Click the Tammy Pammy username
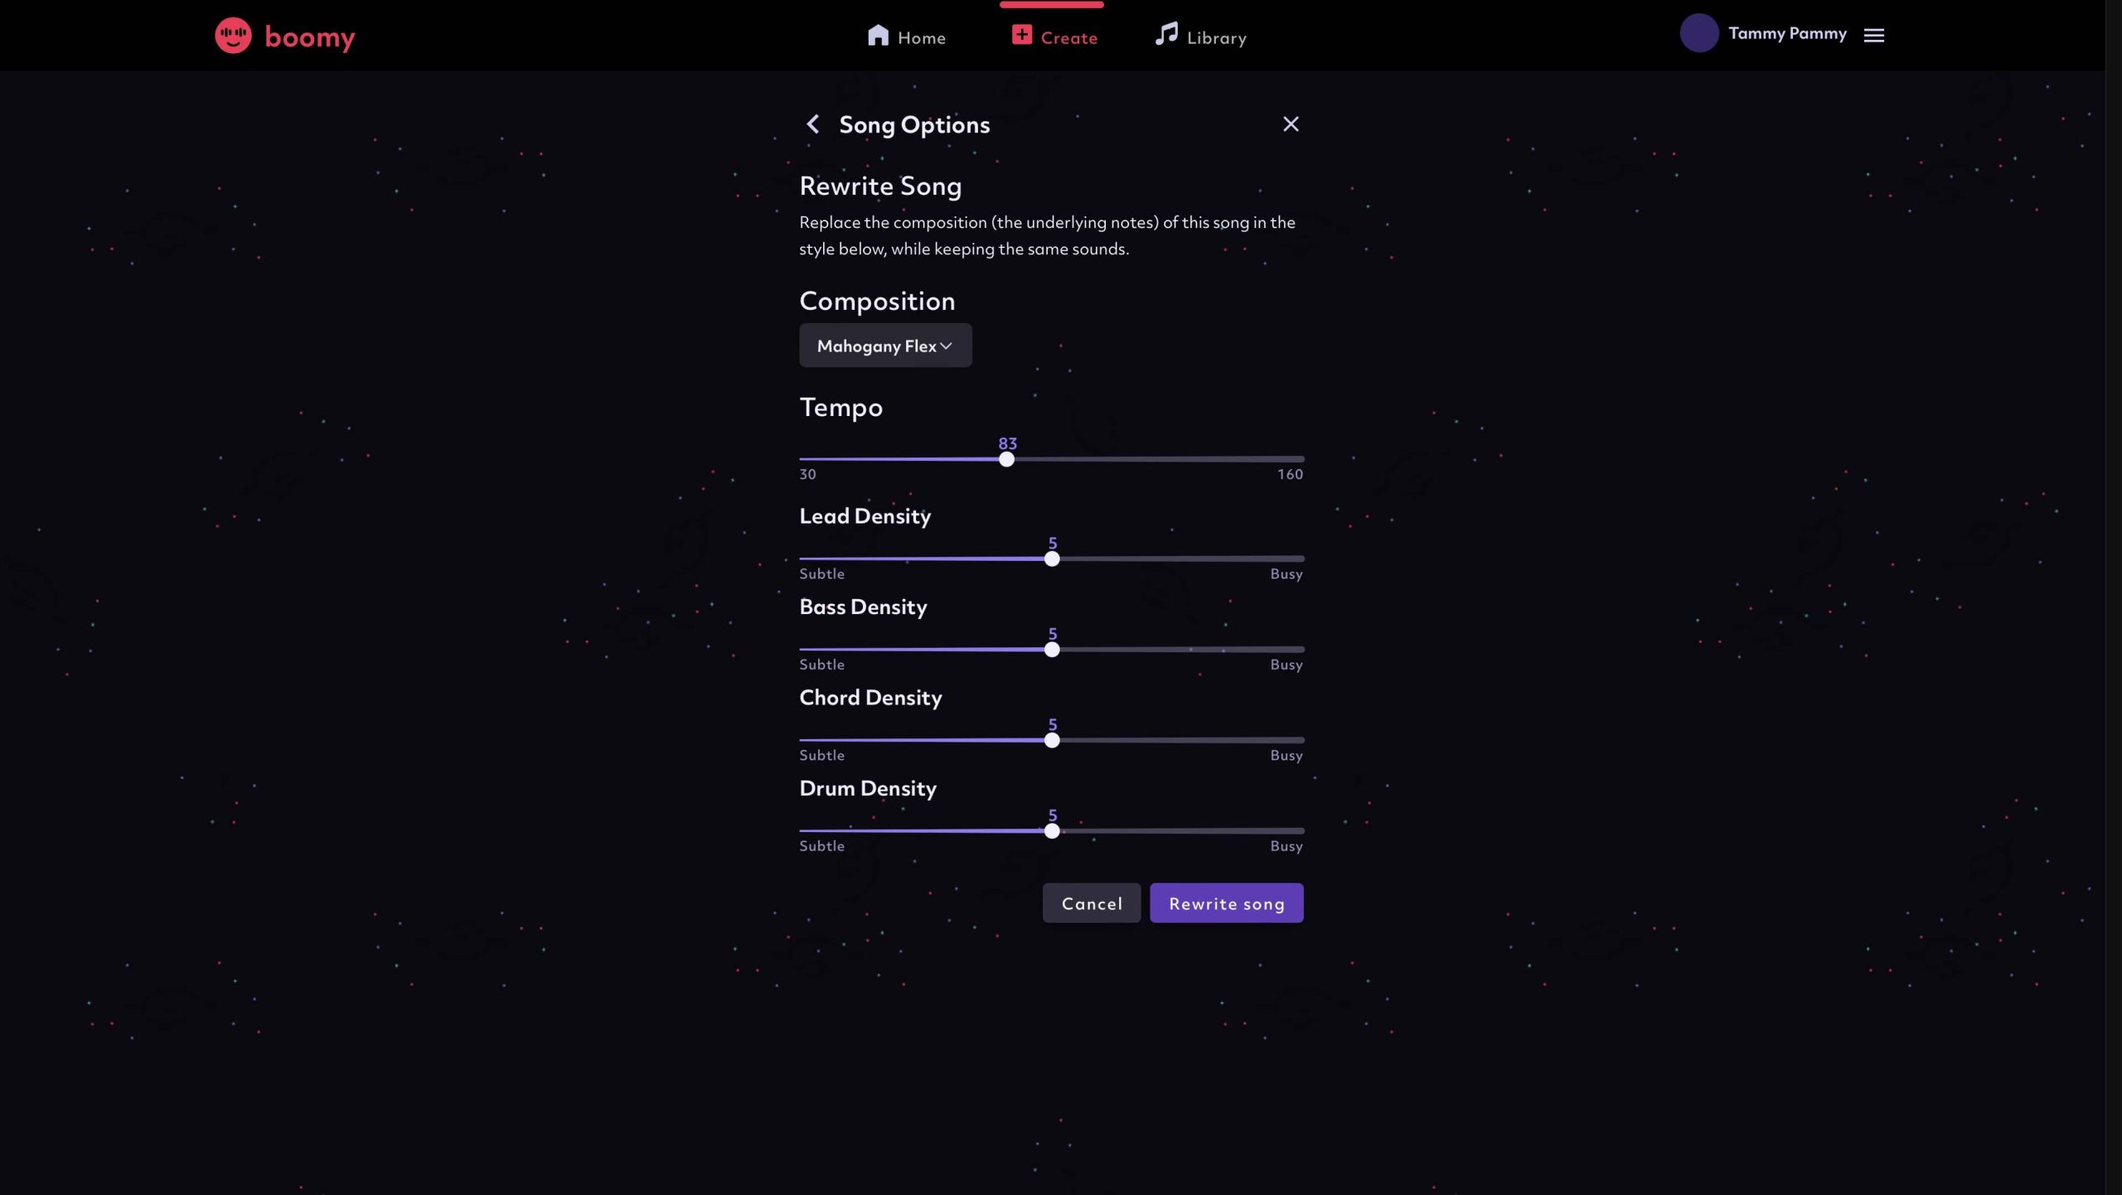 tap(1787, 34)
